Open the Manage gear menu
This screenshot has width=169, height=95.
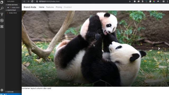[2, 90]
